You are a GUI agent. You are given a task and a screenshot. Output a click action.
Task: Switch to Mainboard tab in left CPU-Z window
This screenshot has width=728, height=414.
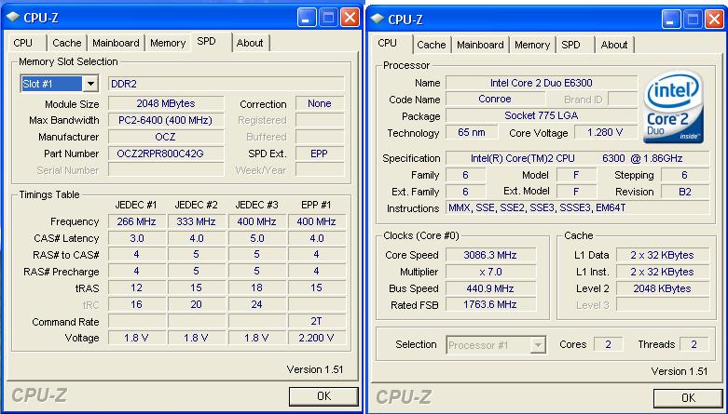click(x=116, y=43)
